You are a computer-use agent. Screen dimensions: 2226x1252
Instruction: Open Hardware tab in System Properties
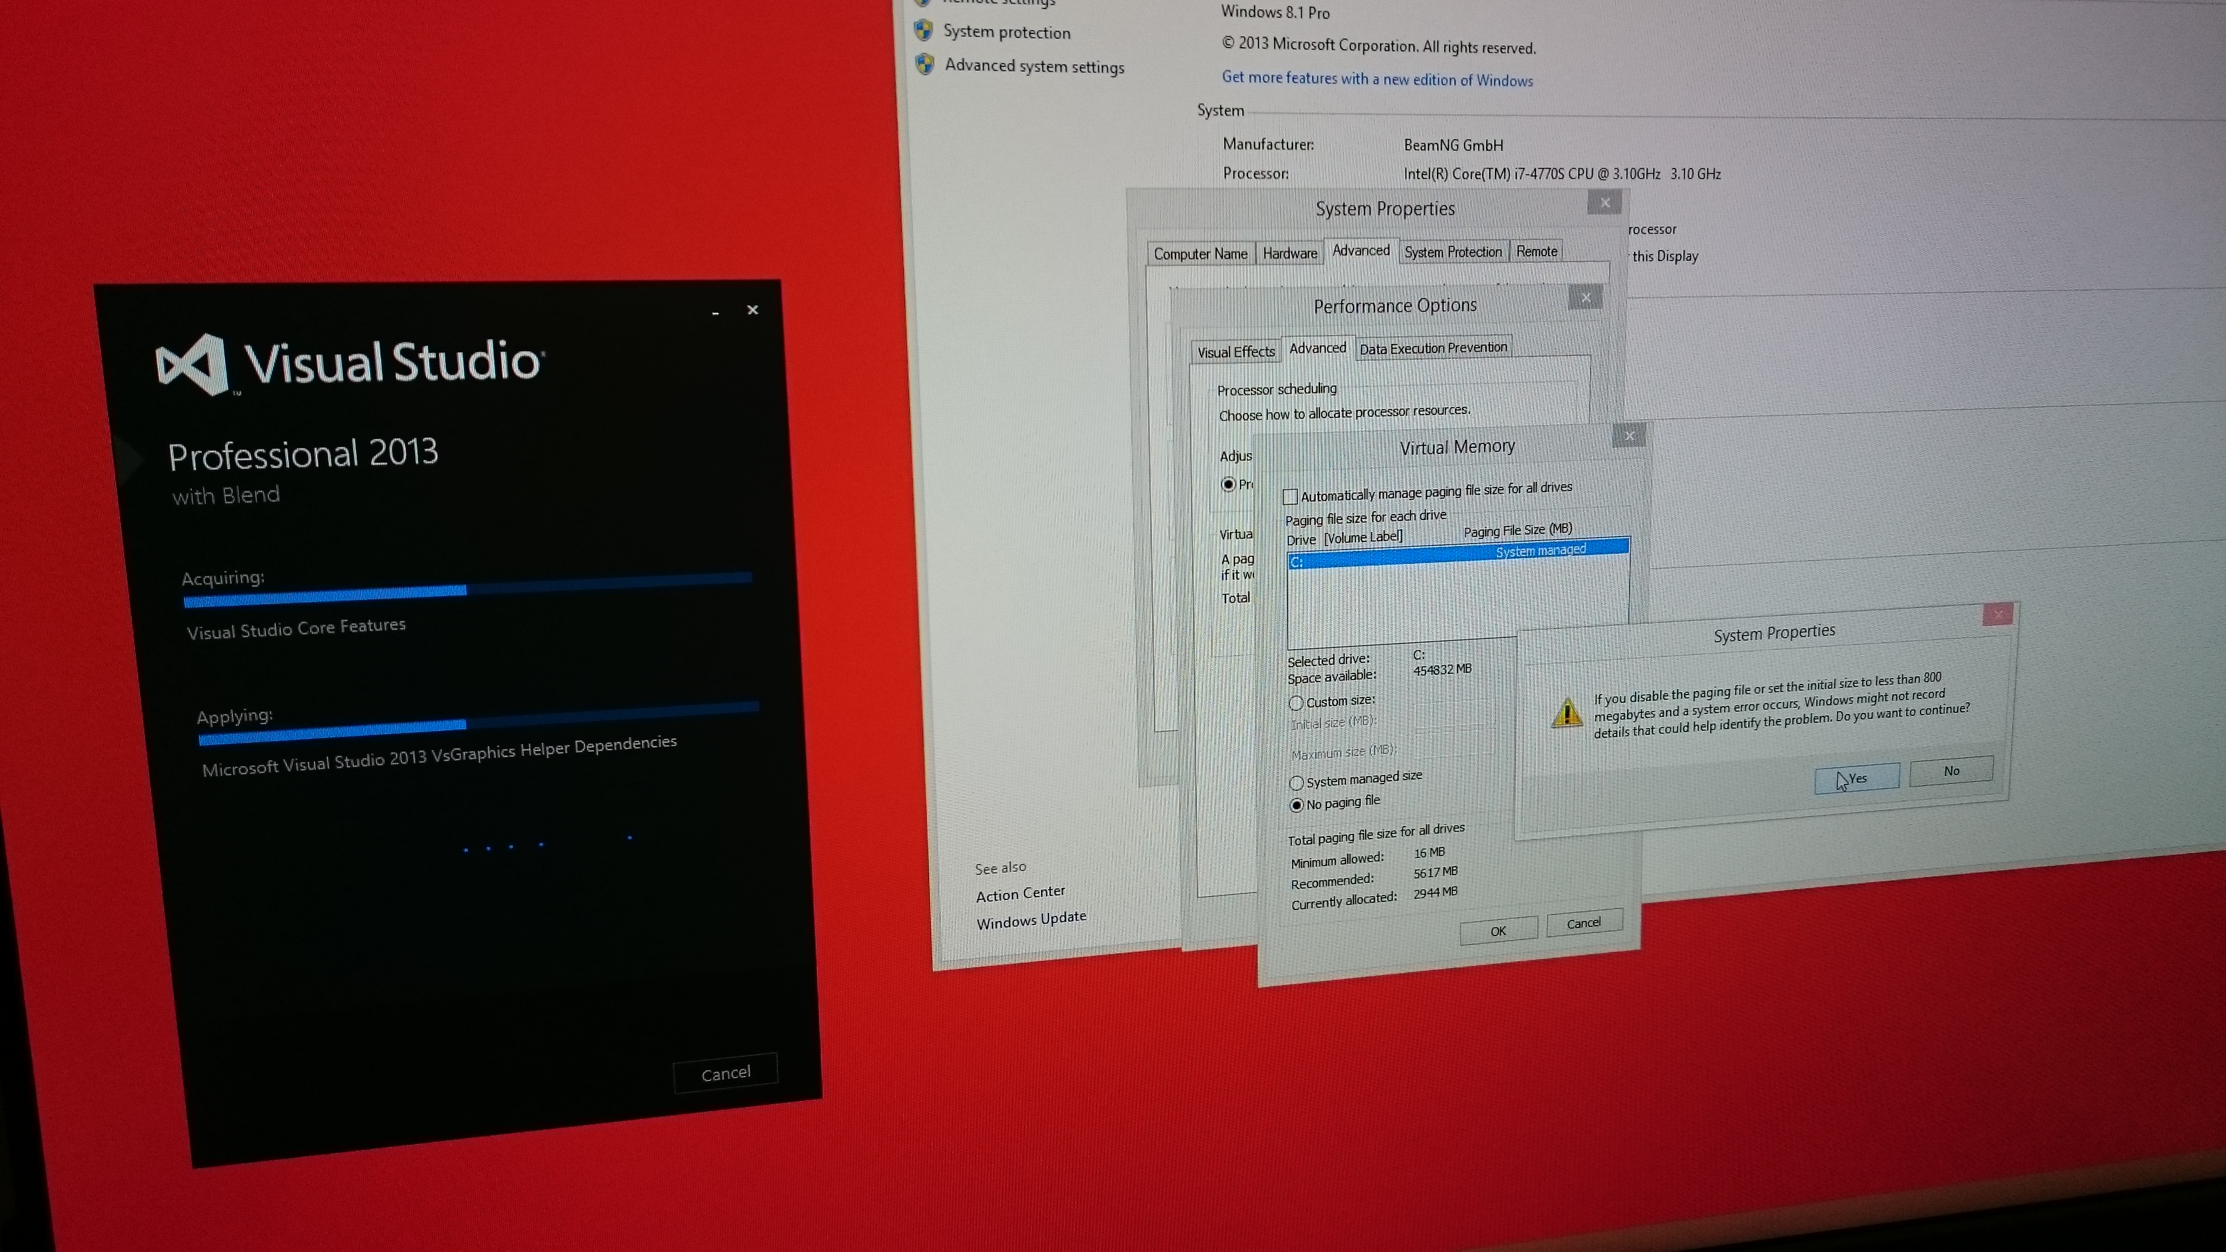(x=1289, y=253)
